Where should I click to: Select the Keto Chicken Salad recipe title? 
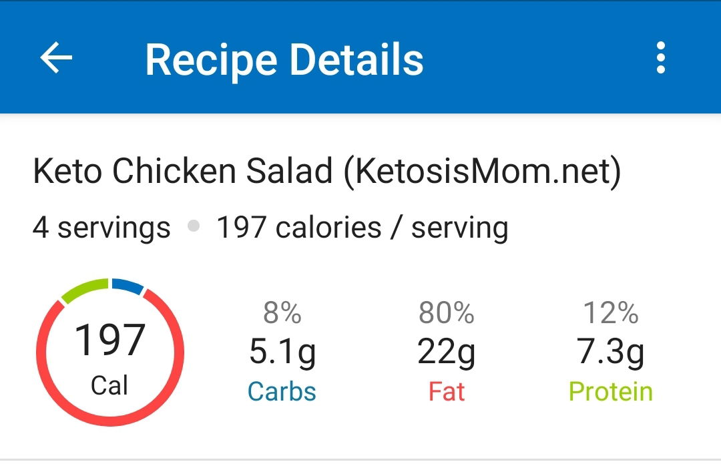tap(327, 171)
